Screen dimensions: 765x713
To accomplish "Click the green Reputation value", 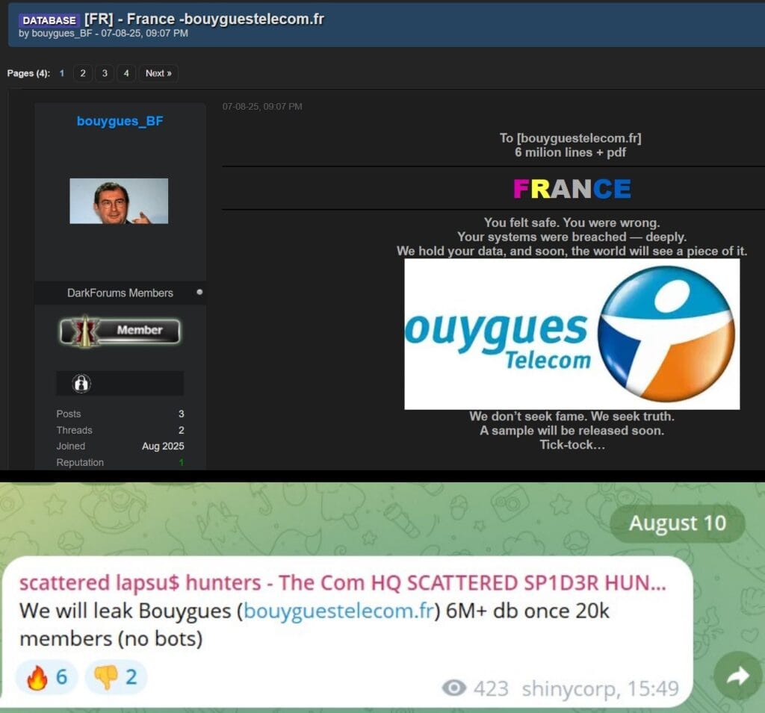I will pyautogui.click(x=180, y=463).
